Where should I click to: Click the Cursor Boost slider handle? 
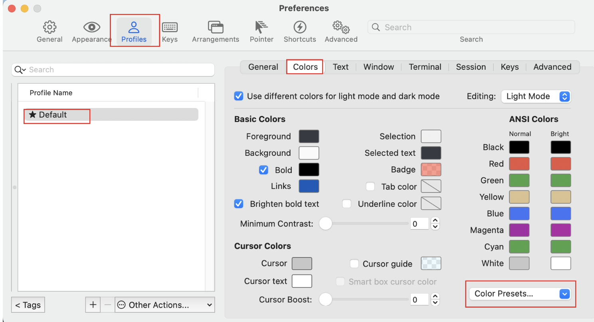click(326, 299)
